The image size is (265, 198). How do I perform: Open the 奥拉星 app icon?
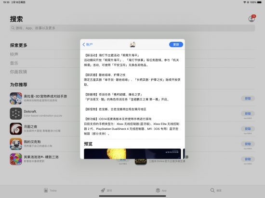click(x=16, y=98)
